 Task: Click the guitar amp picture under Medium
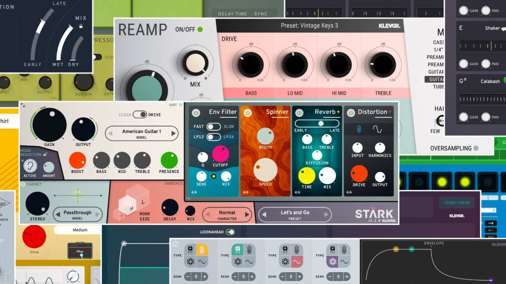tap(80, 250)
